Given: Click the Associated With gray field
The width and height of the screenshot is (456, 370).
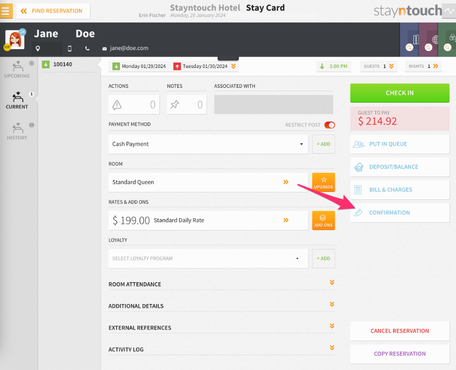Looking at the screenshot, I should [274, 105].
